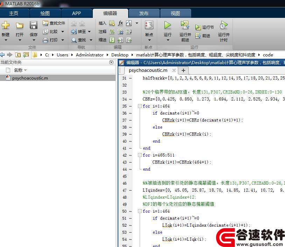The width and height of the screenshot is (285, 247).
Task: Click the 查找 (Find) magnifier button
Action: coord(78,40)
